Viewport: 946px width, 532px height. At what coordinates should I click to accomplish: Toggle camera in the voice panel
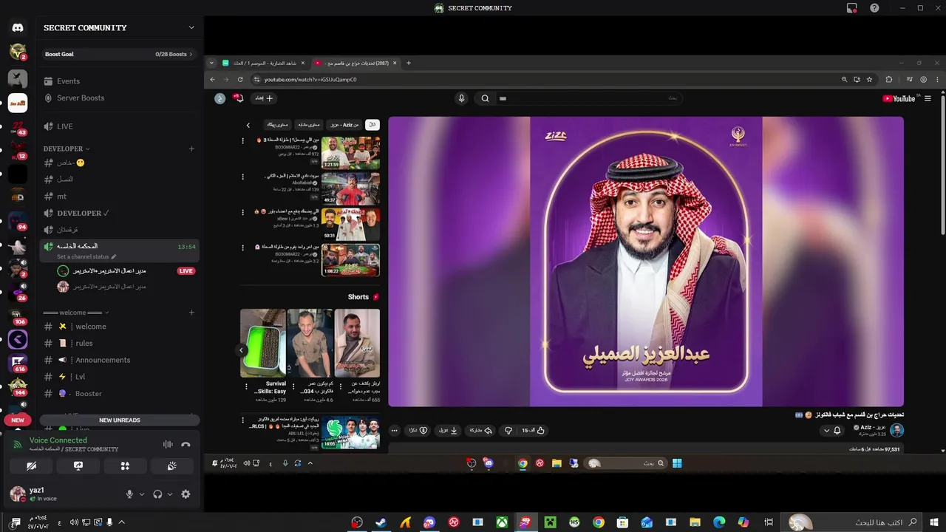(31, 466)
